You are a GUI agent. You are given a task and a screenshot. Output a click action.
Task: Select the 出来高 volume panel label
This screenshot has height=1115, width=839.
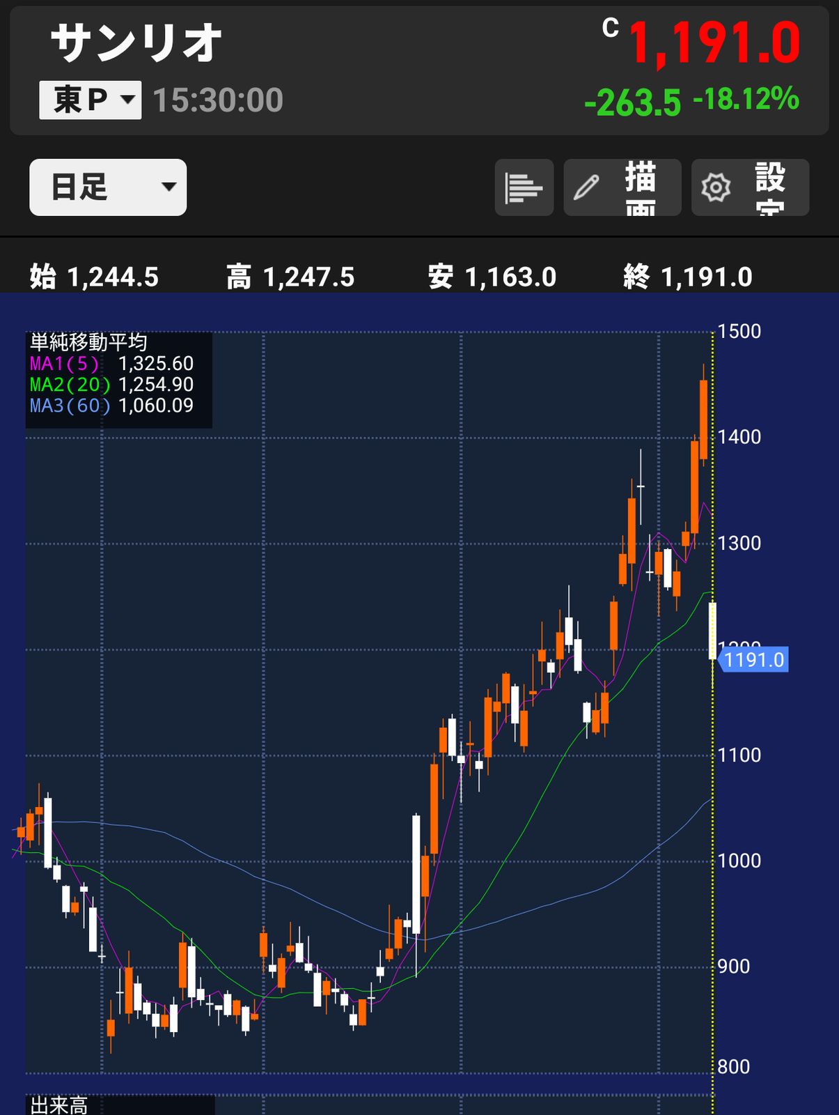tap(59, 1106)
